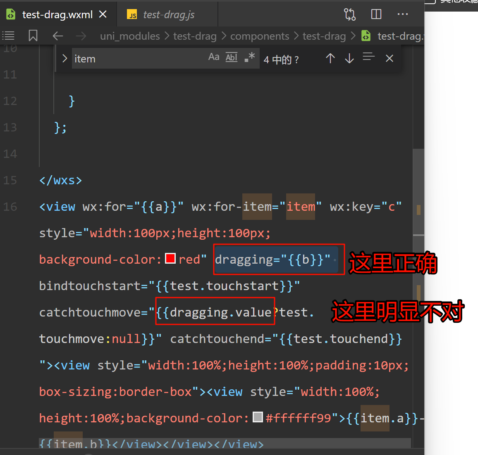Click the bookmark icon in the toolbar
This screenshot has height=455, width=478.
coord(33,36)
